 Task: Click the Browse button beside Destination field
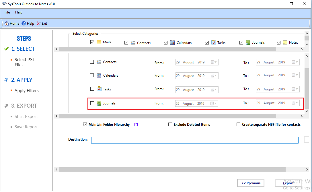pyautogui.click(x=307, y=139)
